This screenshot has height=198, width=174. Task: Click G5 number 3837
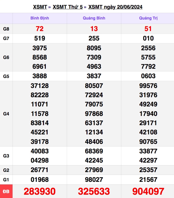pos(94,76)
